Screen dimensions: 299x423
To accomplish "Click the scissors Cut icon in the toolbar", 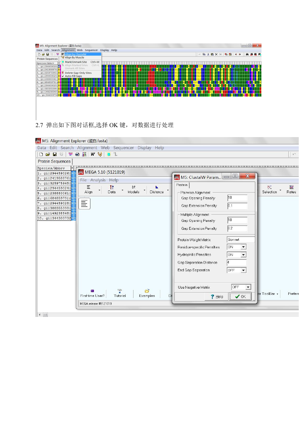I will pyautogui.click(x=208, y=54).
